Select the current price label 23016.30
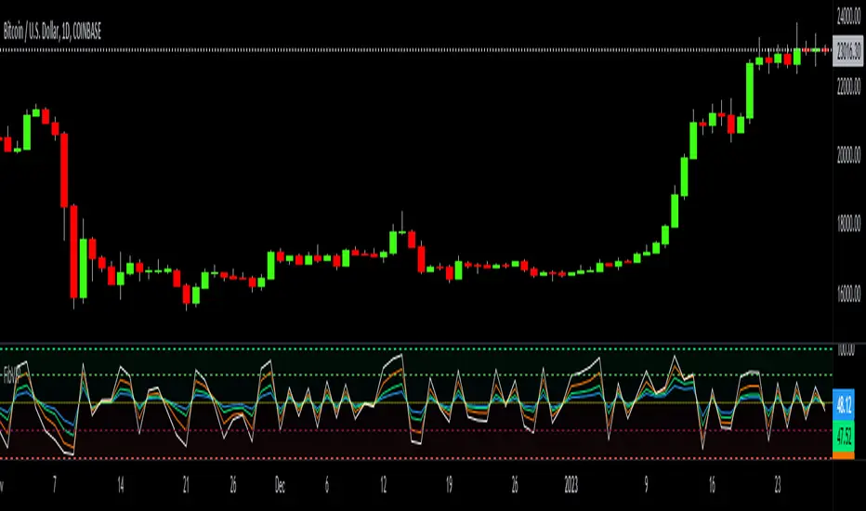 847,51
